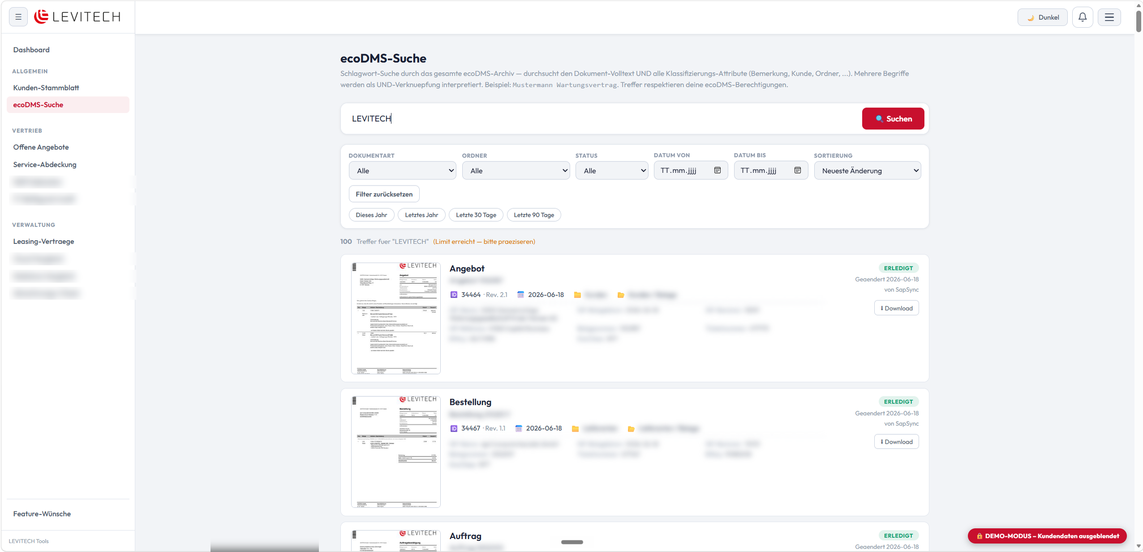Click ERLEDIGT badge on Bestellung card
The width and height of the screenshot is (1143, 552).
[x=898, y=402]
